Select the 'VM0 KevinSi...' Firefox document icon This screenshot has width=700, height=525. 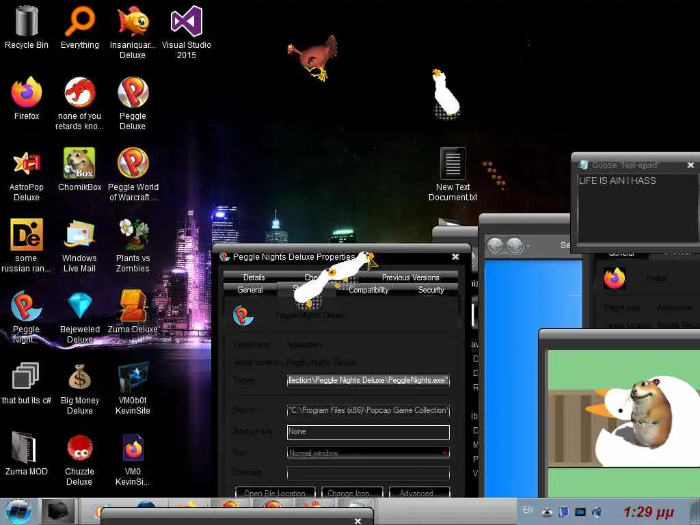(x=133, y=459)
